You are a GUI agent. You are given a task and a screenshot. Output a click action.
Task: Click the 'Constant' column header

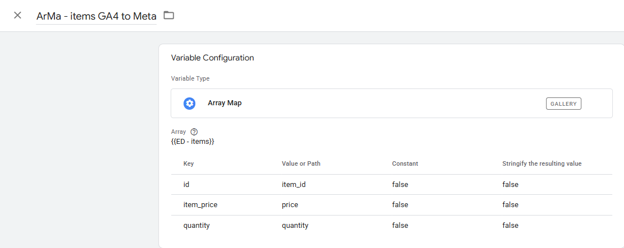pyautogui.click(x=405, y=163)
